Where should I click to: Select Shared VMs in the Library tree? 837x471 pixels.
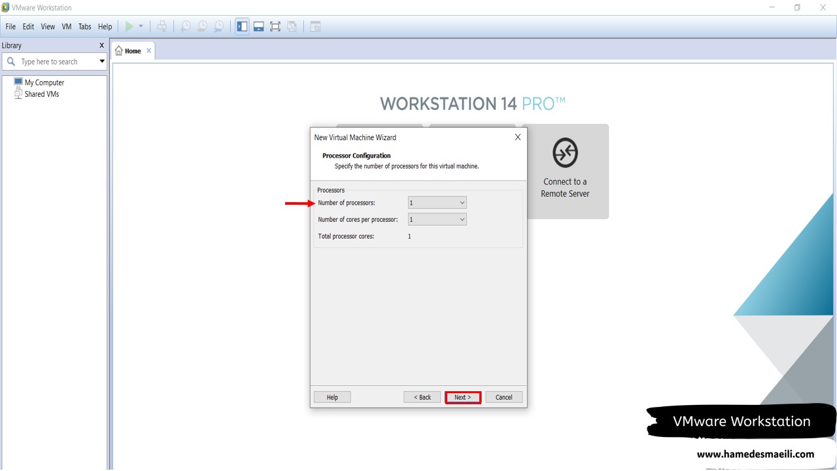click(42, 94)
